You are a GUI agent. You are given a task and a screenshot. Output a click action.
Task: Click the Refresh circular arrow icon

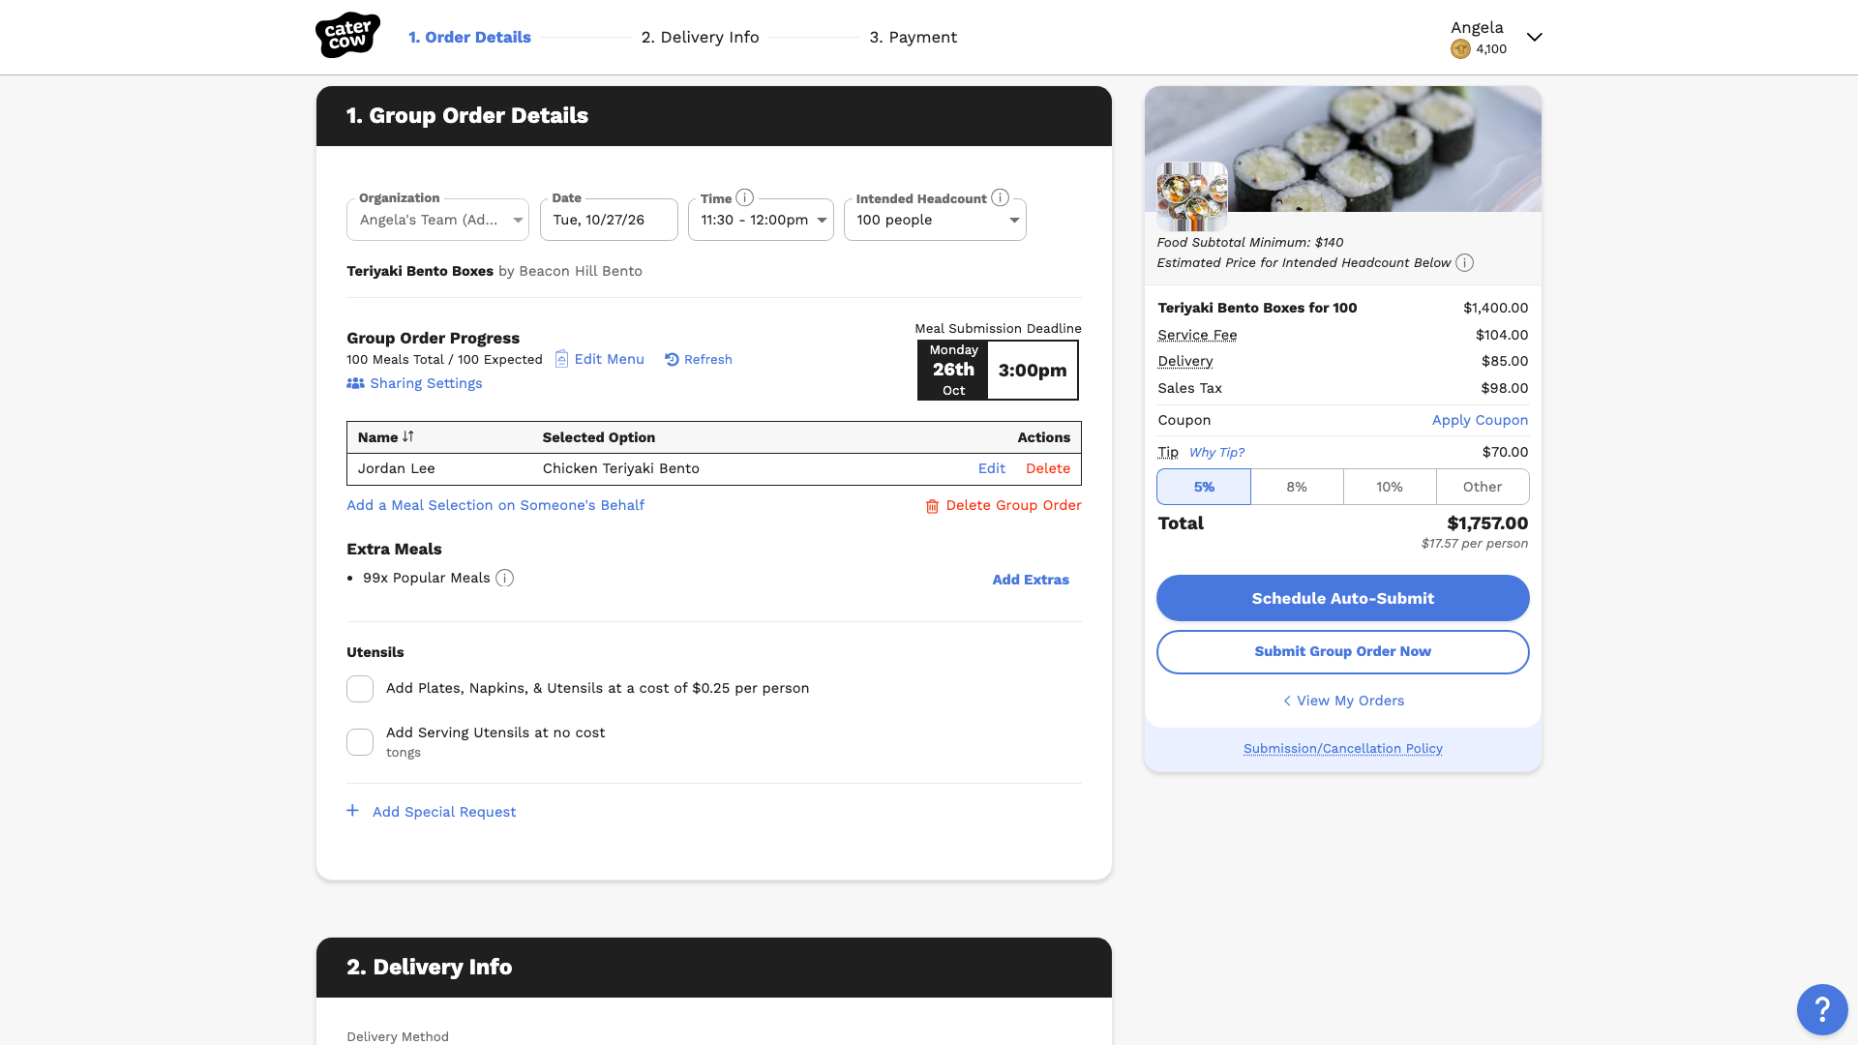tap(672, 359)
